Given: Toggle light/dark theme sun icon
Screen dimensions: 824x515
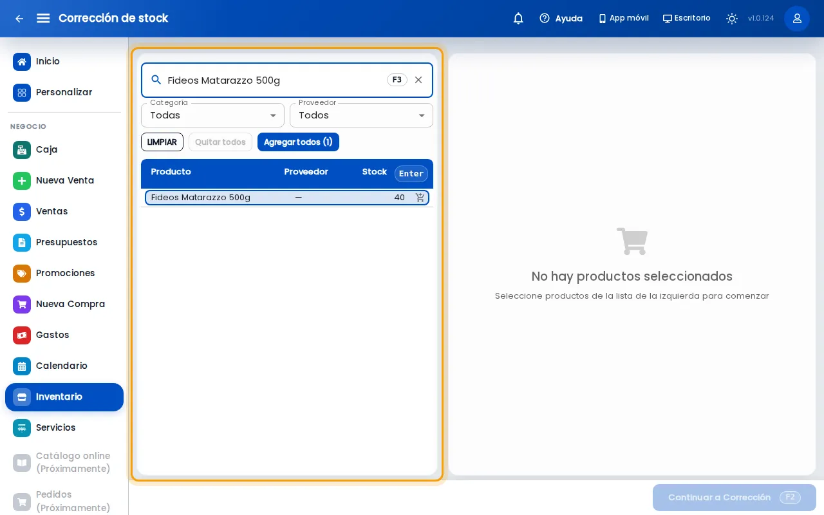Looking at the screenshot, I should [x=732, y=19].
